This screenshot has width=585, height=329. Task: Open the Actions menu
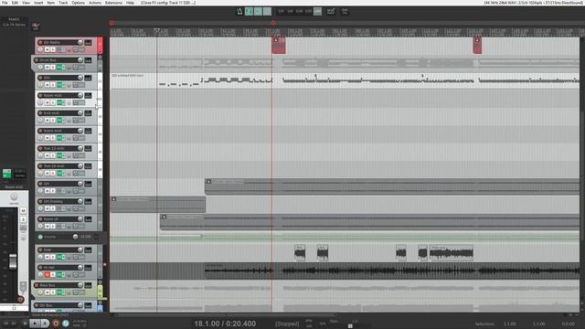[95, 3]
